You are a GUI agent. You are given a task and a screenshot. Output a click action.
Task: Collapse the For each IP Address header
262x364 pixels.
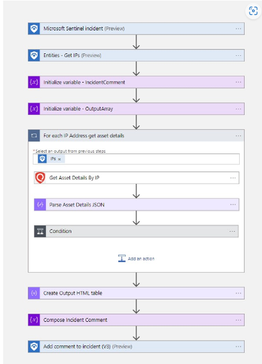point(136,136)
